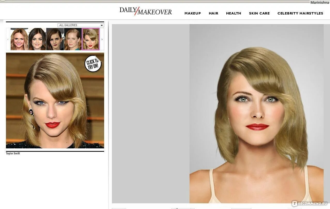Click the makeover preview image on right
330x209 pixels.
click(256, 113)
